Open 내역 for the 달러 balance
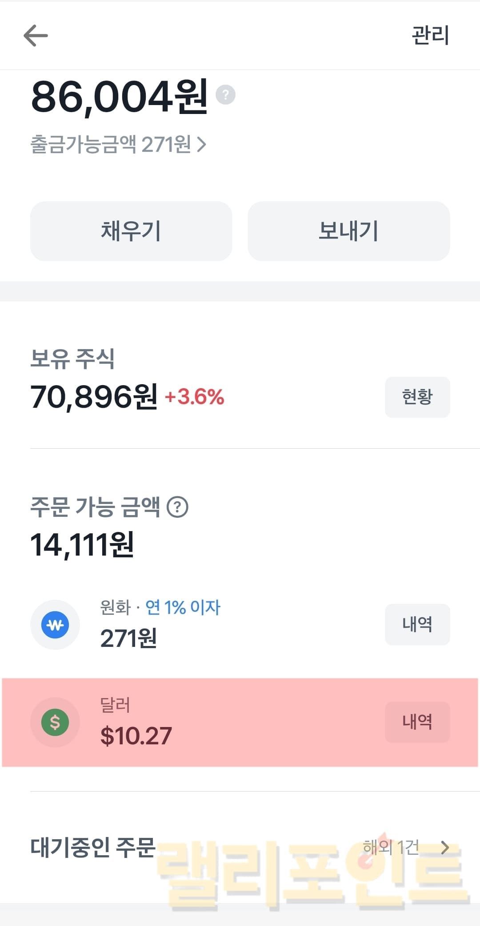Screen dimensions: 480x926 click(417, 722)
